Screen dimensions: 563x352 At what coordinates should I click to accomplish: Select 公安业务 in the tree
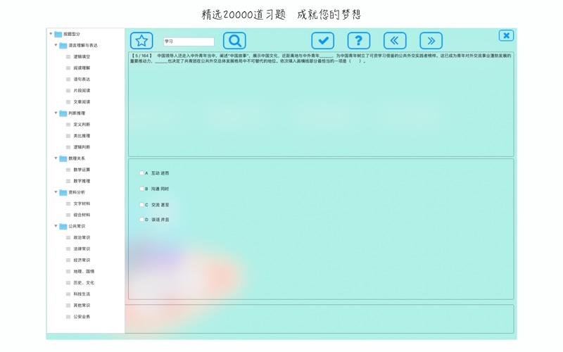(x=82, y=317)
